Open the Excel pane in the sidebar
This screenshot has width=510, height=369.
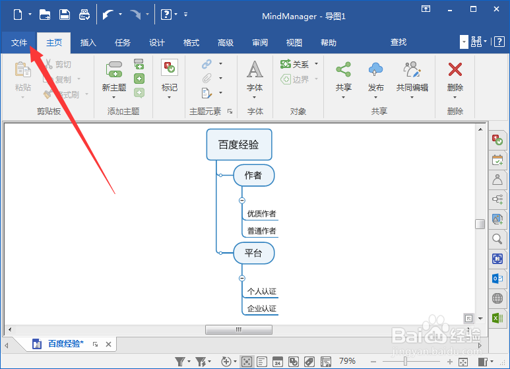click(497, 318)
